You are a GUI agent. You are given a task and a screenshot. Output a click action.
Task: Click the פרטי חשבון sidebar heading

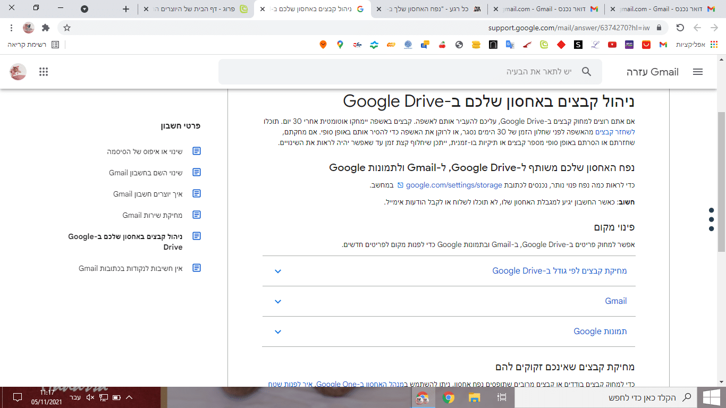click(x=181, y=126)
